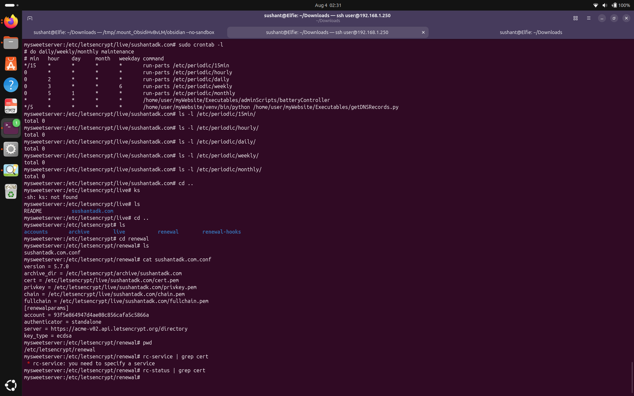Screen dimensions: 634x396
Task: Show applications via the Ubuntu logo button
Action: (11, 385)
